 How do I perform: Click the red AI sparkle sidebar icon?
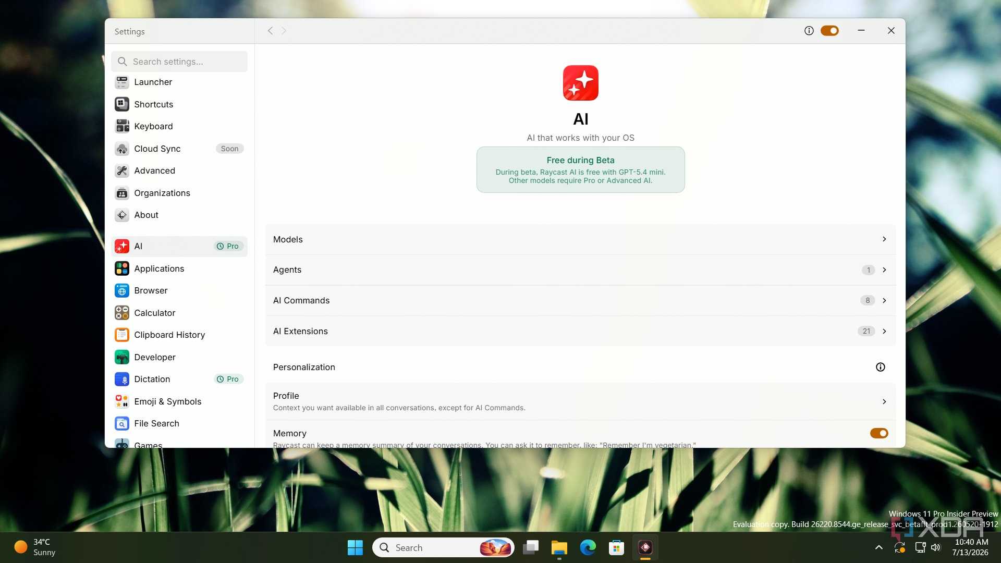[122, 246]
